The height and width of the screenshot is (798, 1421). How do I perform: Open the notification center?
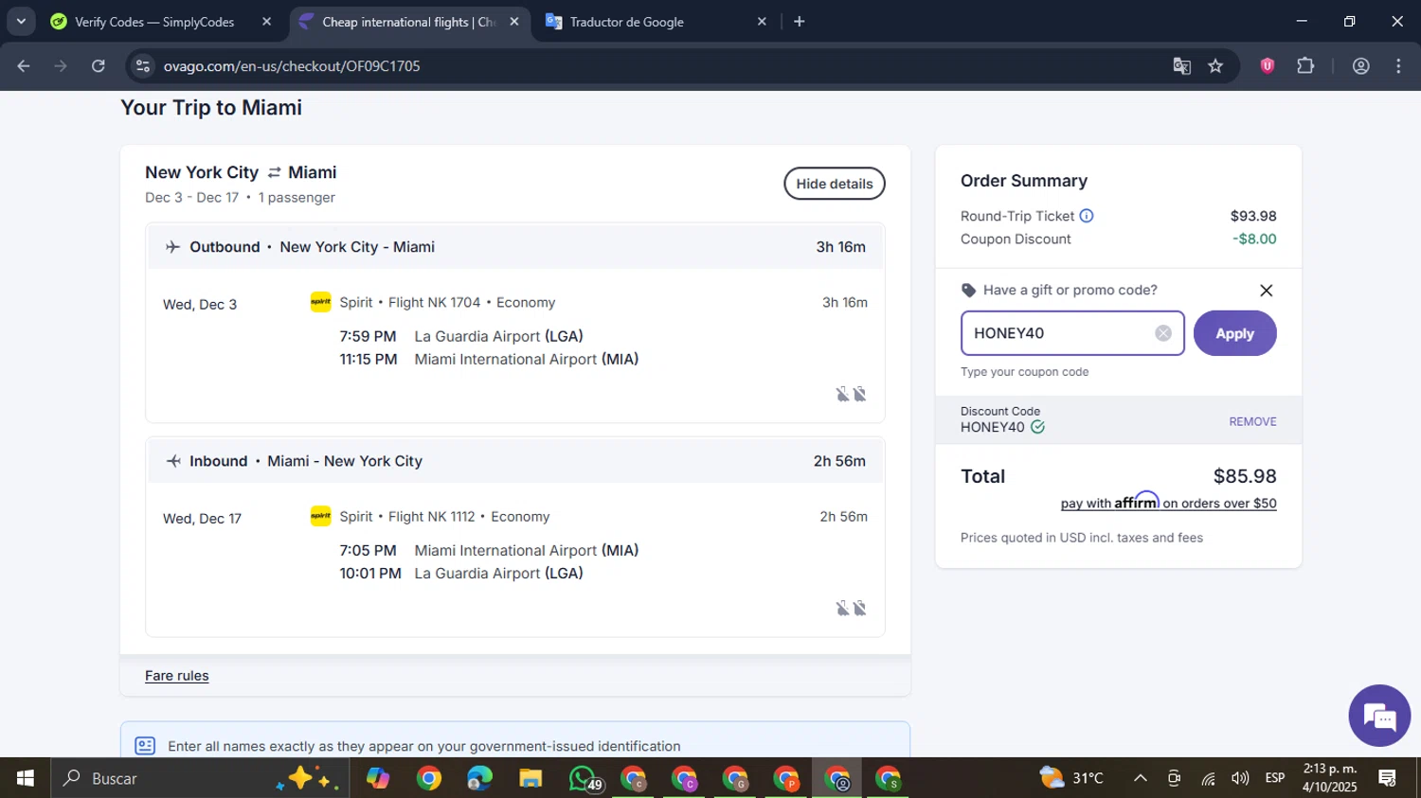click(1388, 778)
